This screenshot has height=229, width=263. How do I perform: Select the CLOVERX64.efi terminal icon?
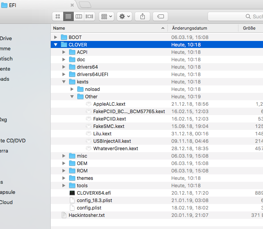click(x=72, y=193)
